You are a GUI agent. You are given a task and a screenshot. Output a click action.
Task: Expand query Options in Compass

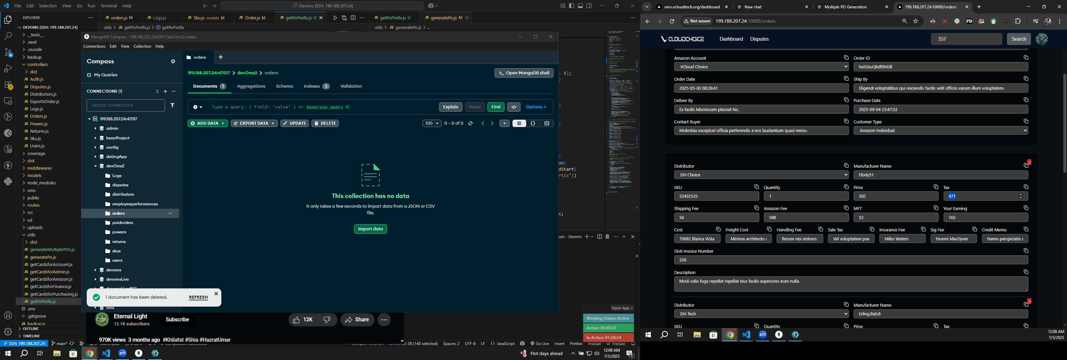pos(537,107)
